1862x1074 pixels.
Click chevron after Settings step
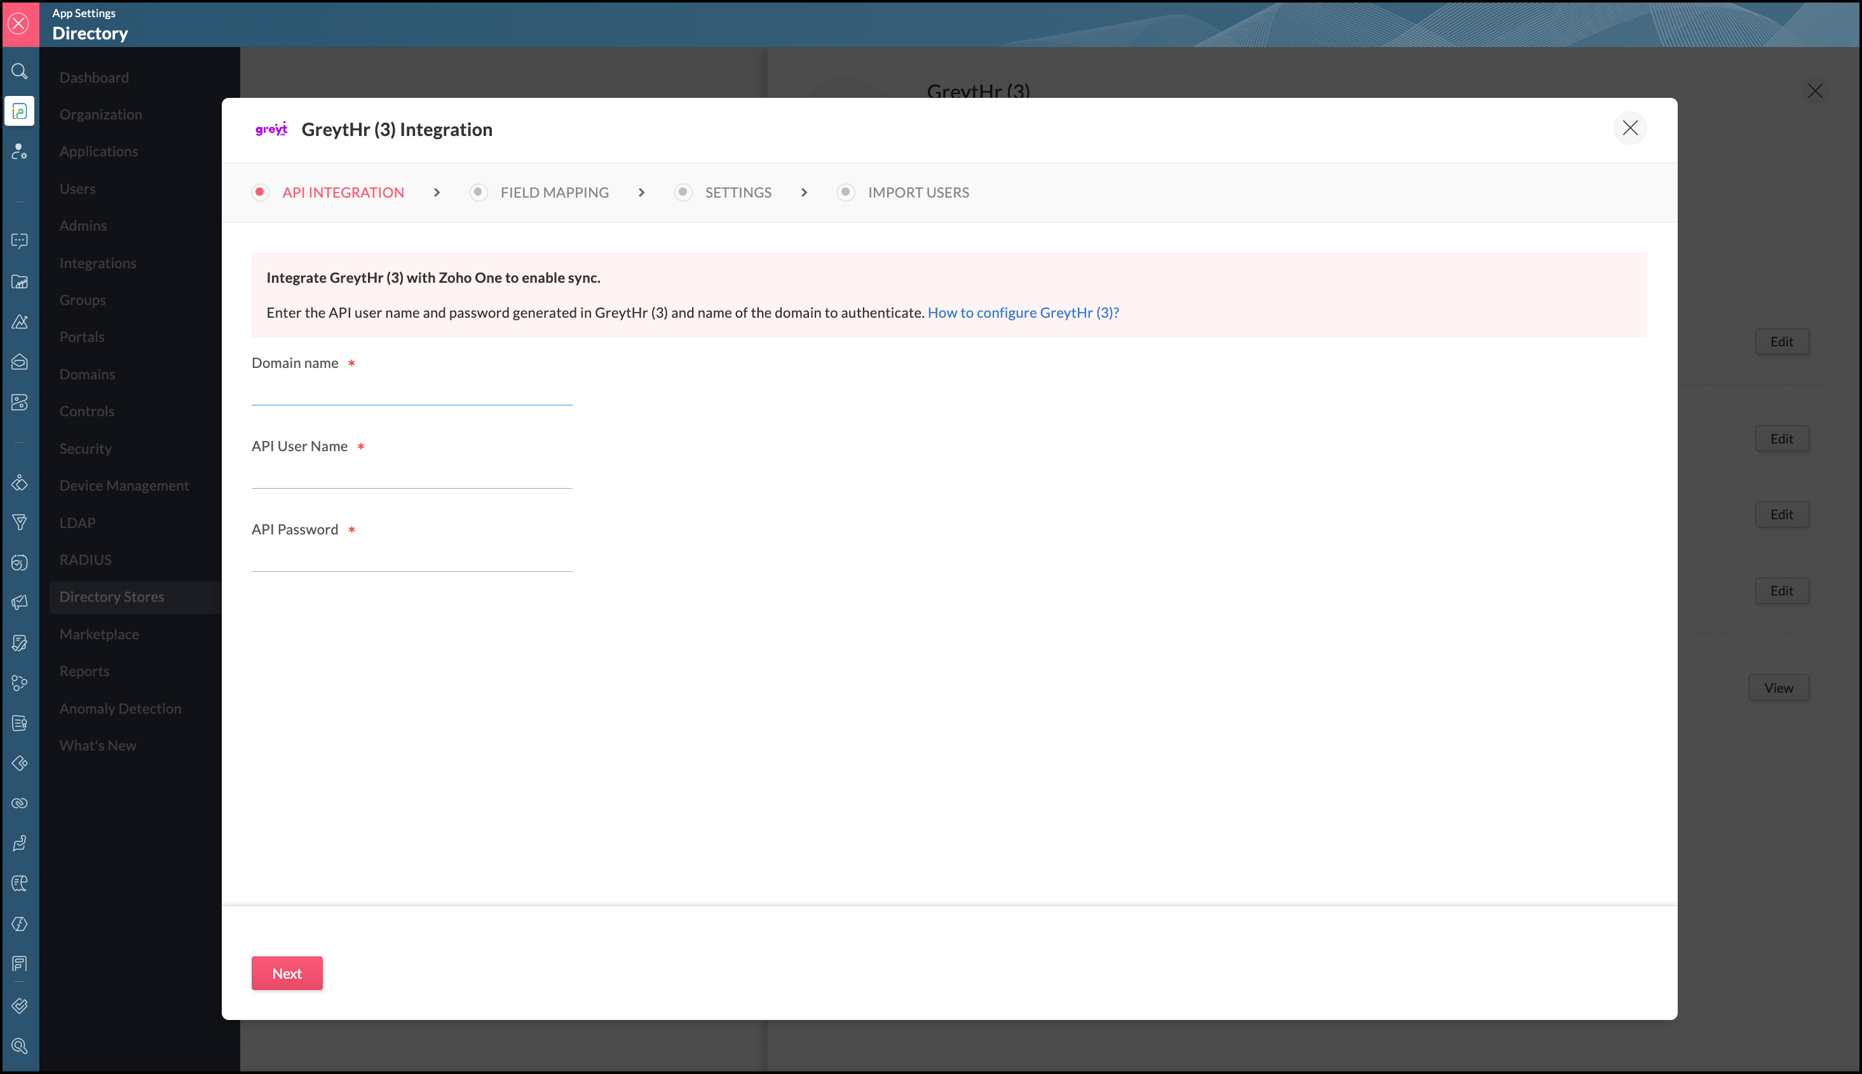tap(804, 193)
